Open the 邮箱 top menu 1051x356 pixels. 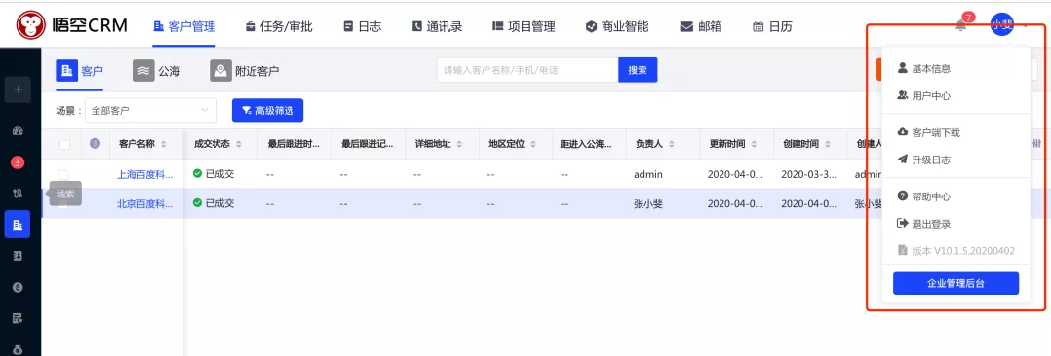tap(700, 27)
